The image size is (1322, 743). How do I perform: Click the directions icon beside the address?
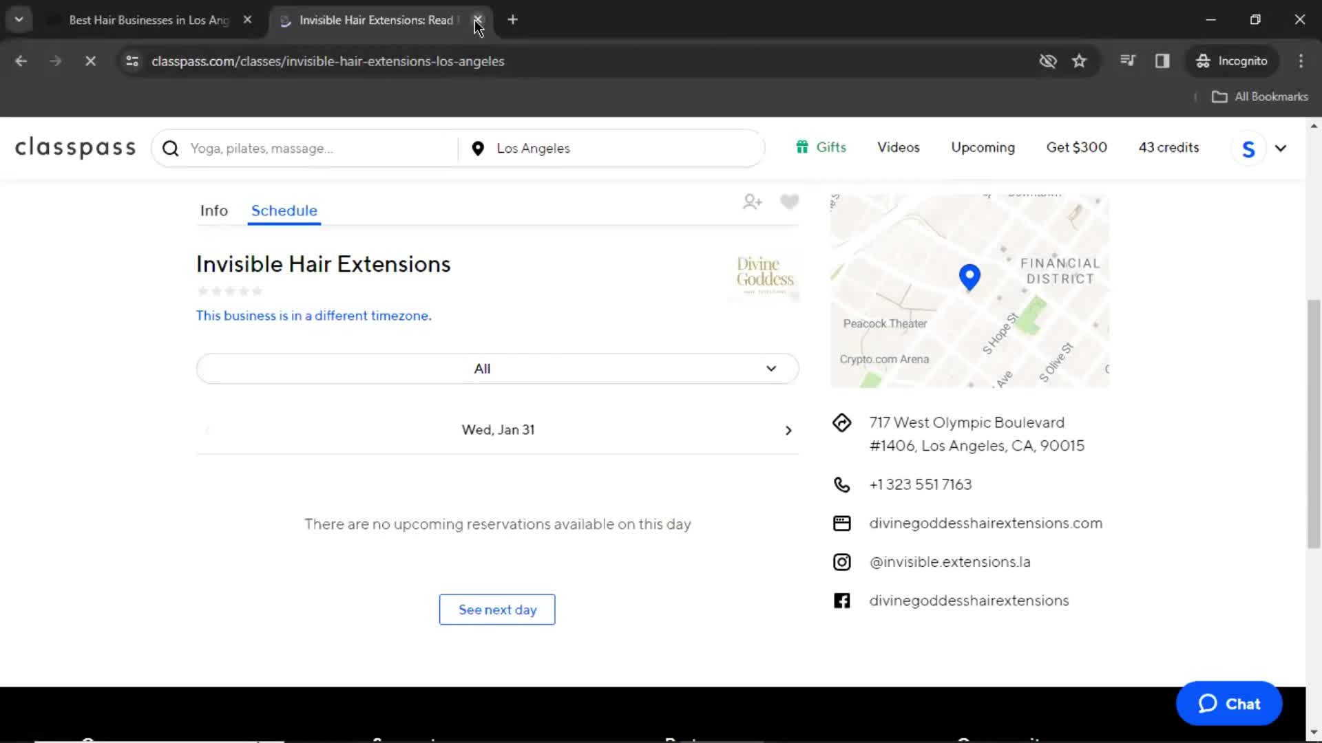[841, 422]
